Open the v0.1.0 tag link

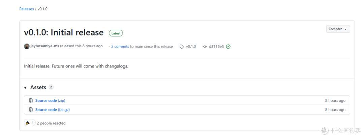coord(191,47)
